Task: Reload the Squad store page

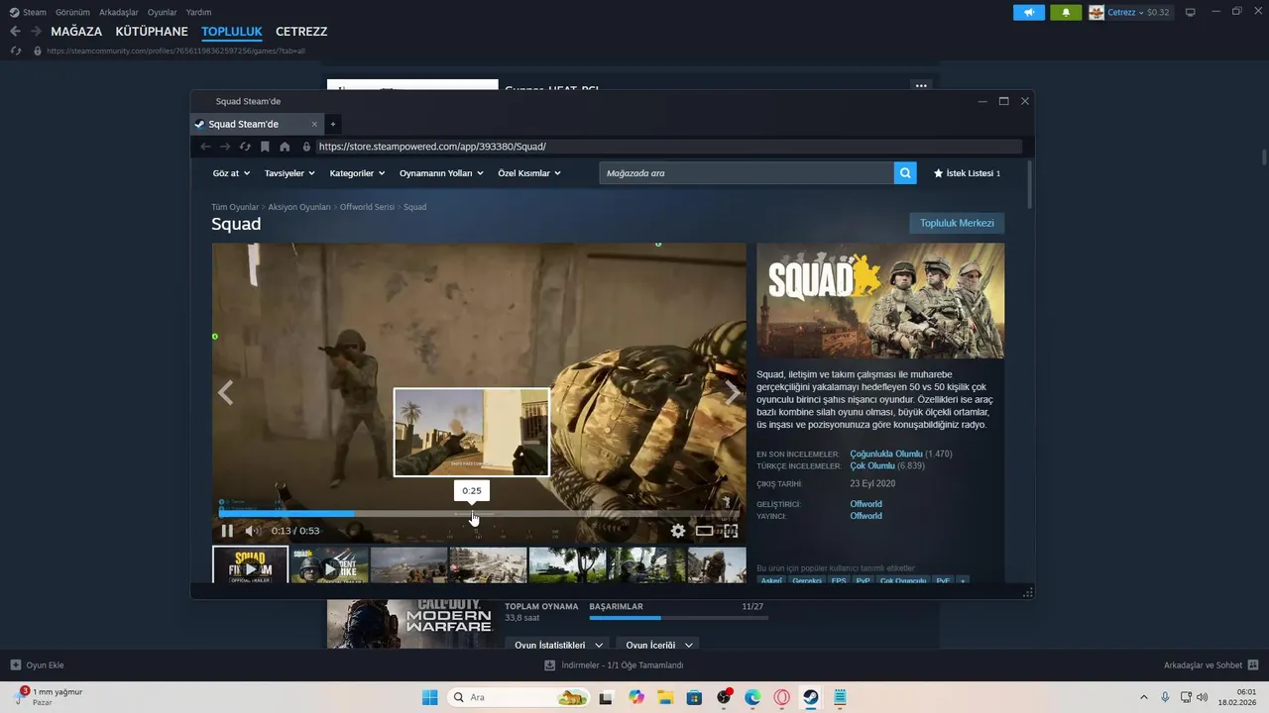Action: [x=245, y=147]
